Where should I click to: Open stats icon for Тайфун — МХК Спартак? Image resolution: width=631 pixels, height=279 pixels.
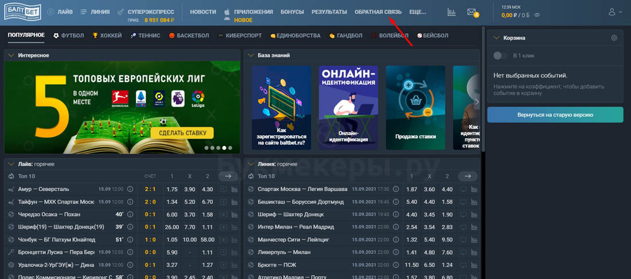tap(235, 202)
